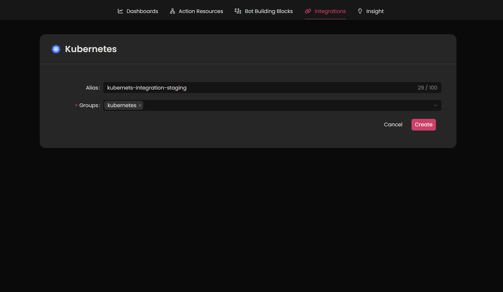Click the Integrations link icon
This screenshot has width=503, height=292.
click(308, 11)
